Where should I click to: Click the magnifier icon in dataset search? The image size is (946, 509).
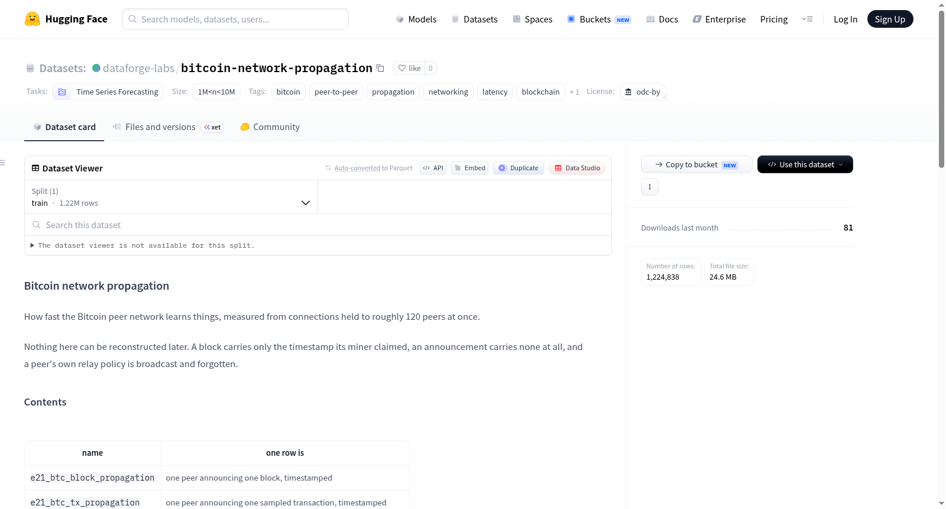point(37,225)
